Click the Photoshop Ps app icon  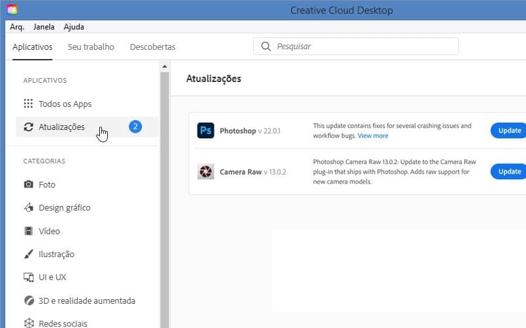click(x=206, y=131)
